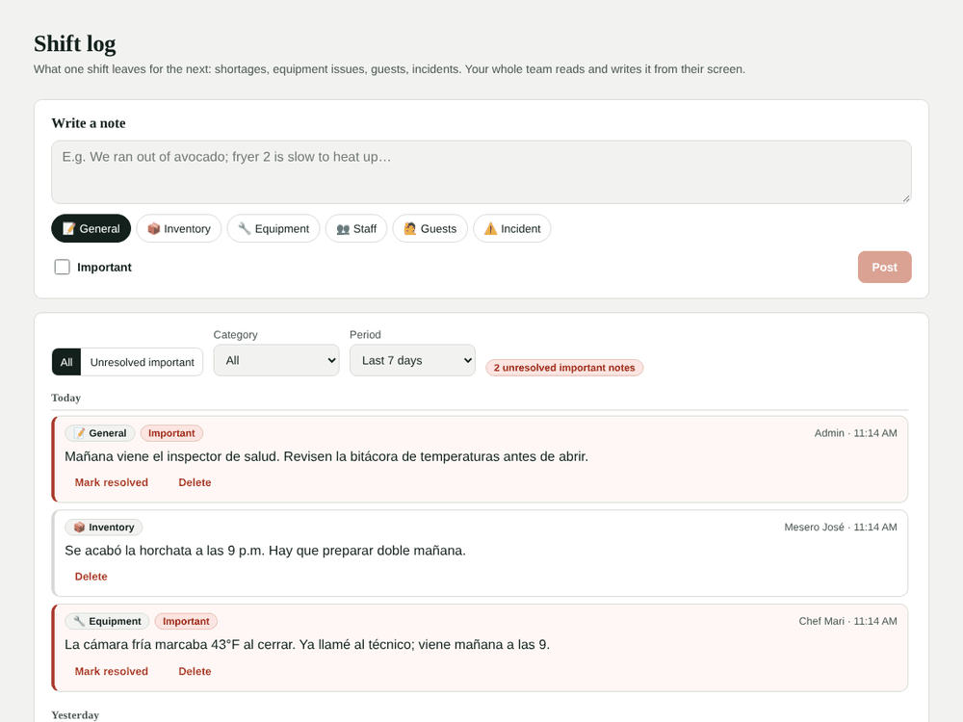Select the Incident category chip

pyautogui.click(x=512, y=228)
